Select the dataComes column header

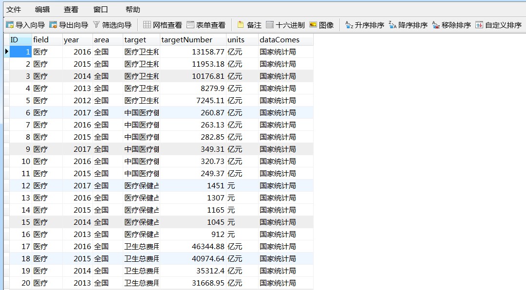pos(285,39)
